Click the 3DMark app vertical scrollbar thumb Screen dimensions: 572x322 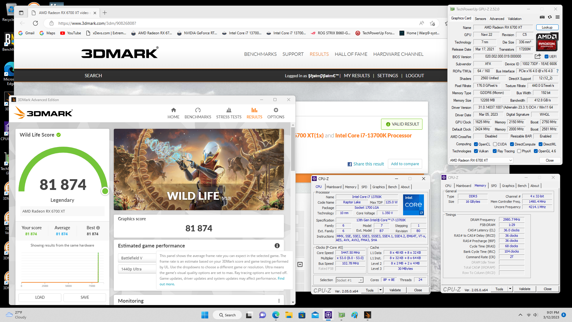pos(293,149)
